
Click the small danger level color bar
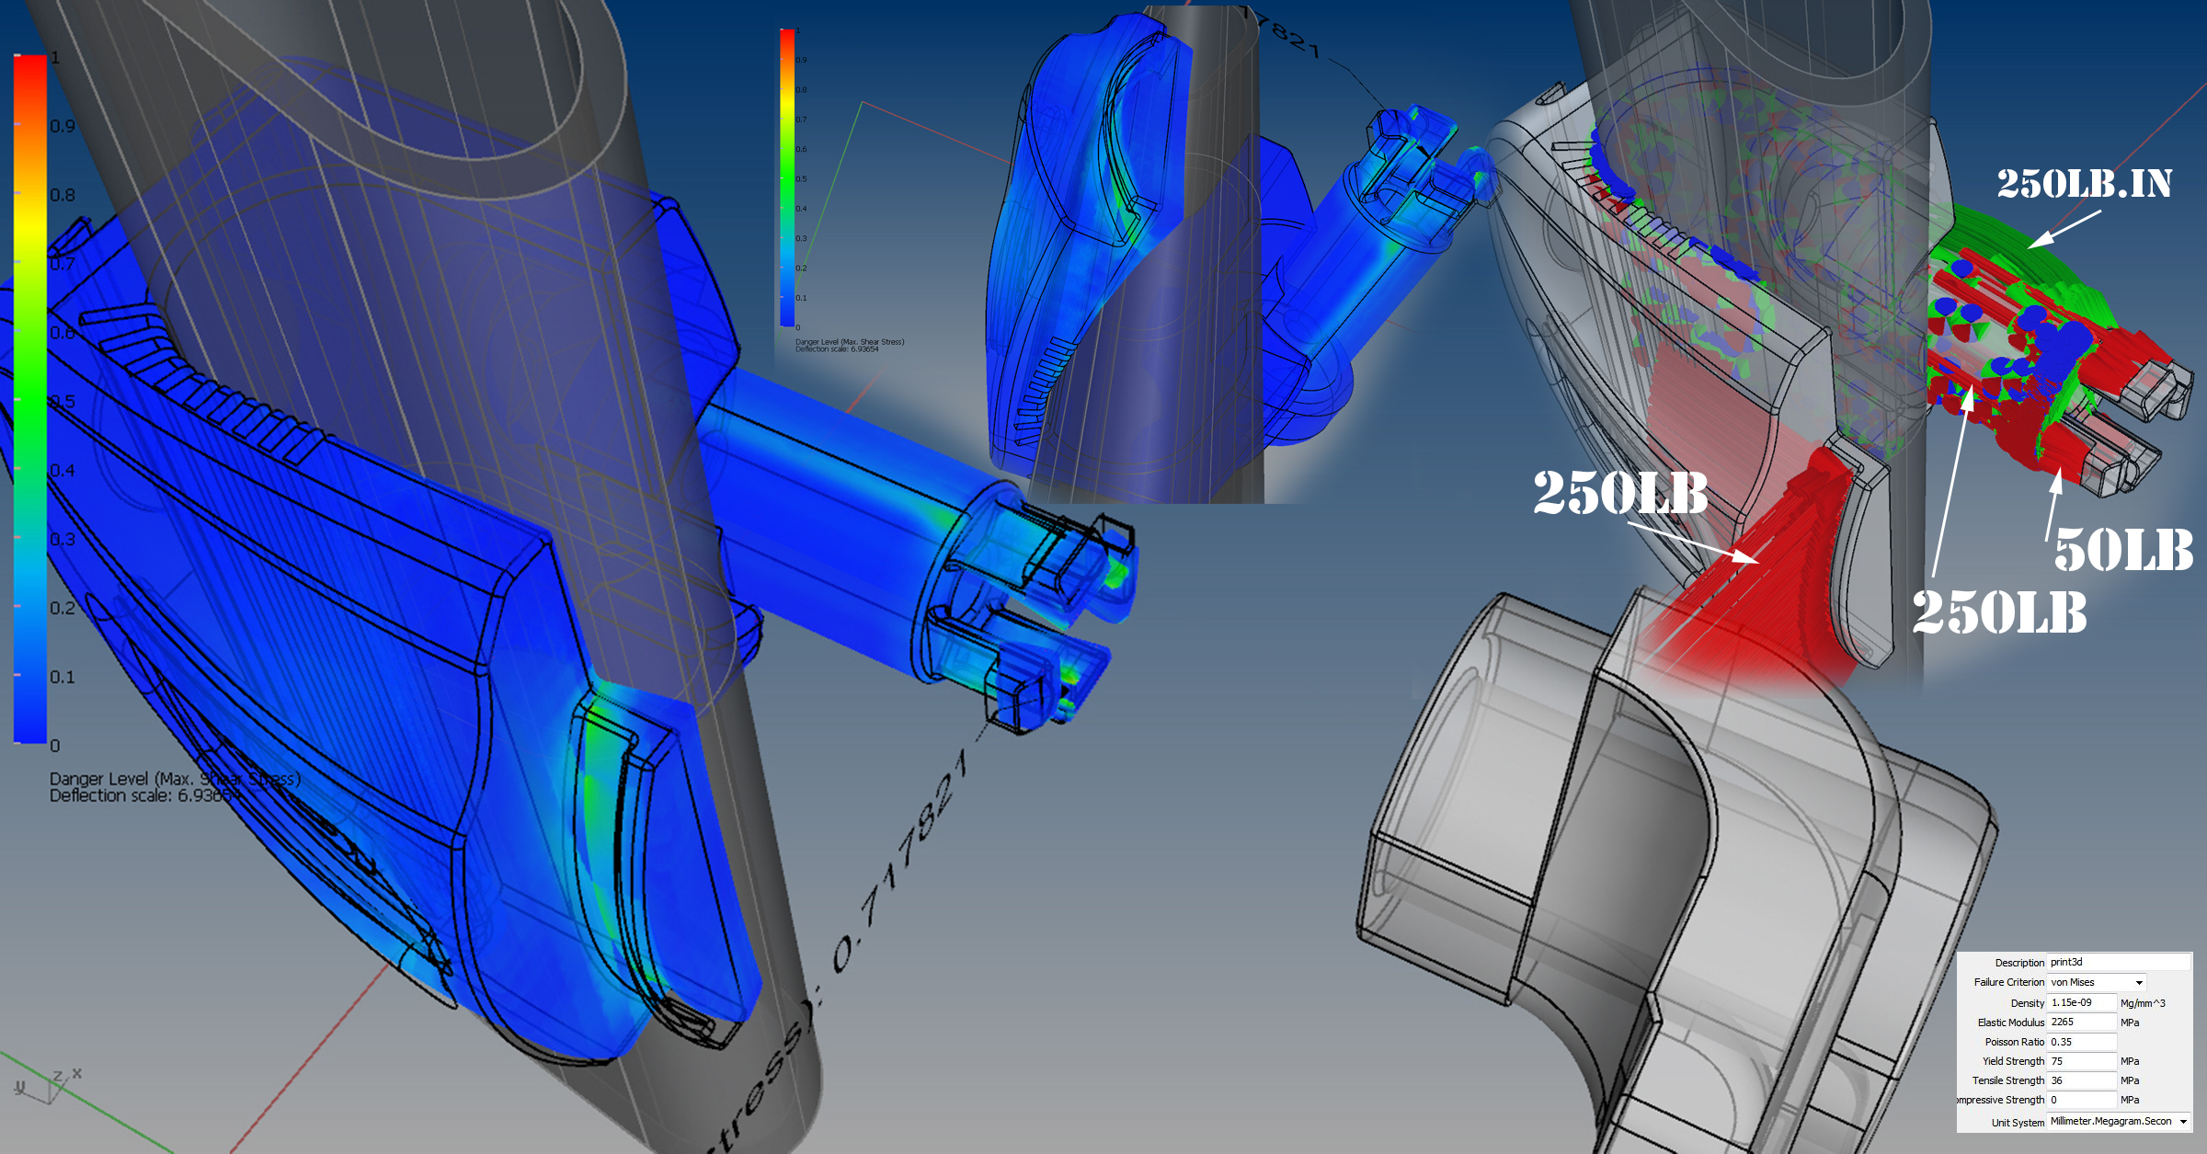[787, 177]
